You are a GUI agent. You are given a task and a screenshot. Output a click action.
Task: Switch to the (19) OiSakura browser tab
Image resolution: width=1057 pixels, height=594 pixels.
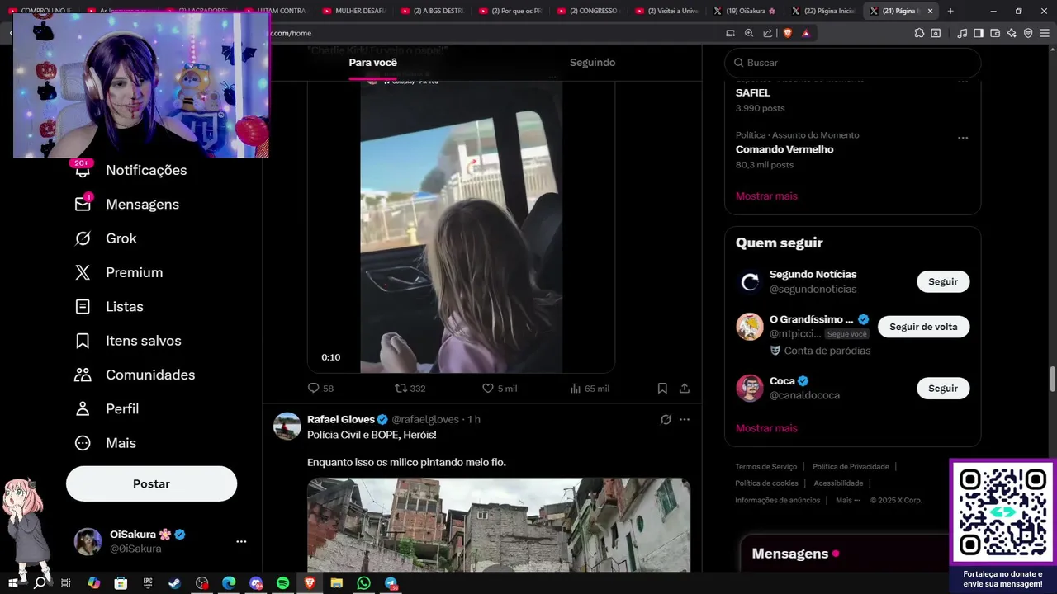point(745,11)
